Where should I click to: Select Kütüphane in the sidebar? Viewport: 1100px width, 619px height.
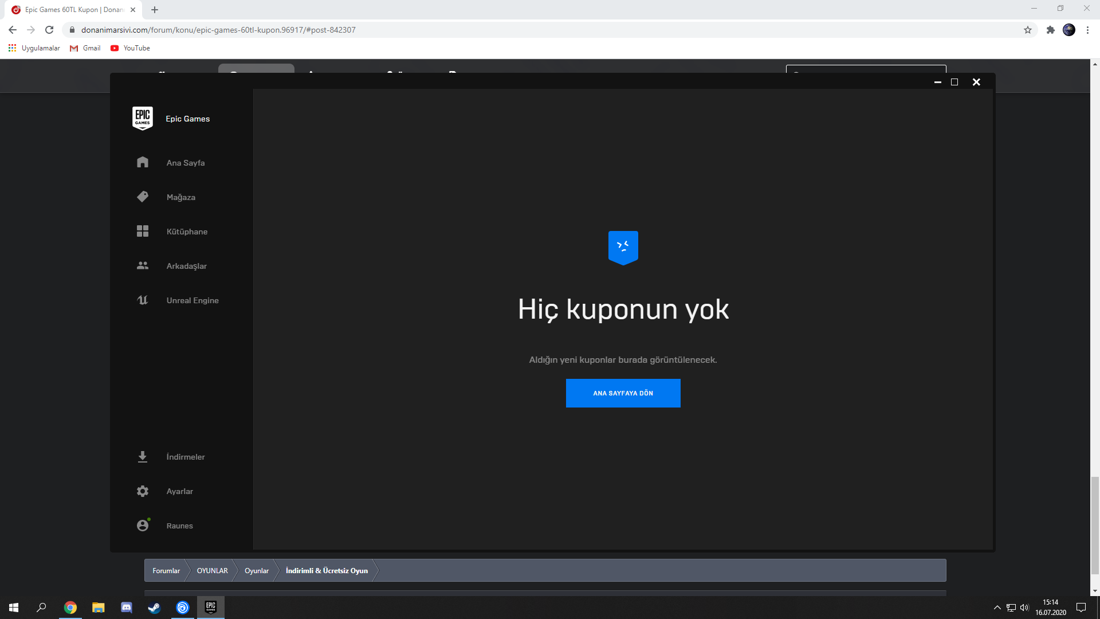coord(187,232)
